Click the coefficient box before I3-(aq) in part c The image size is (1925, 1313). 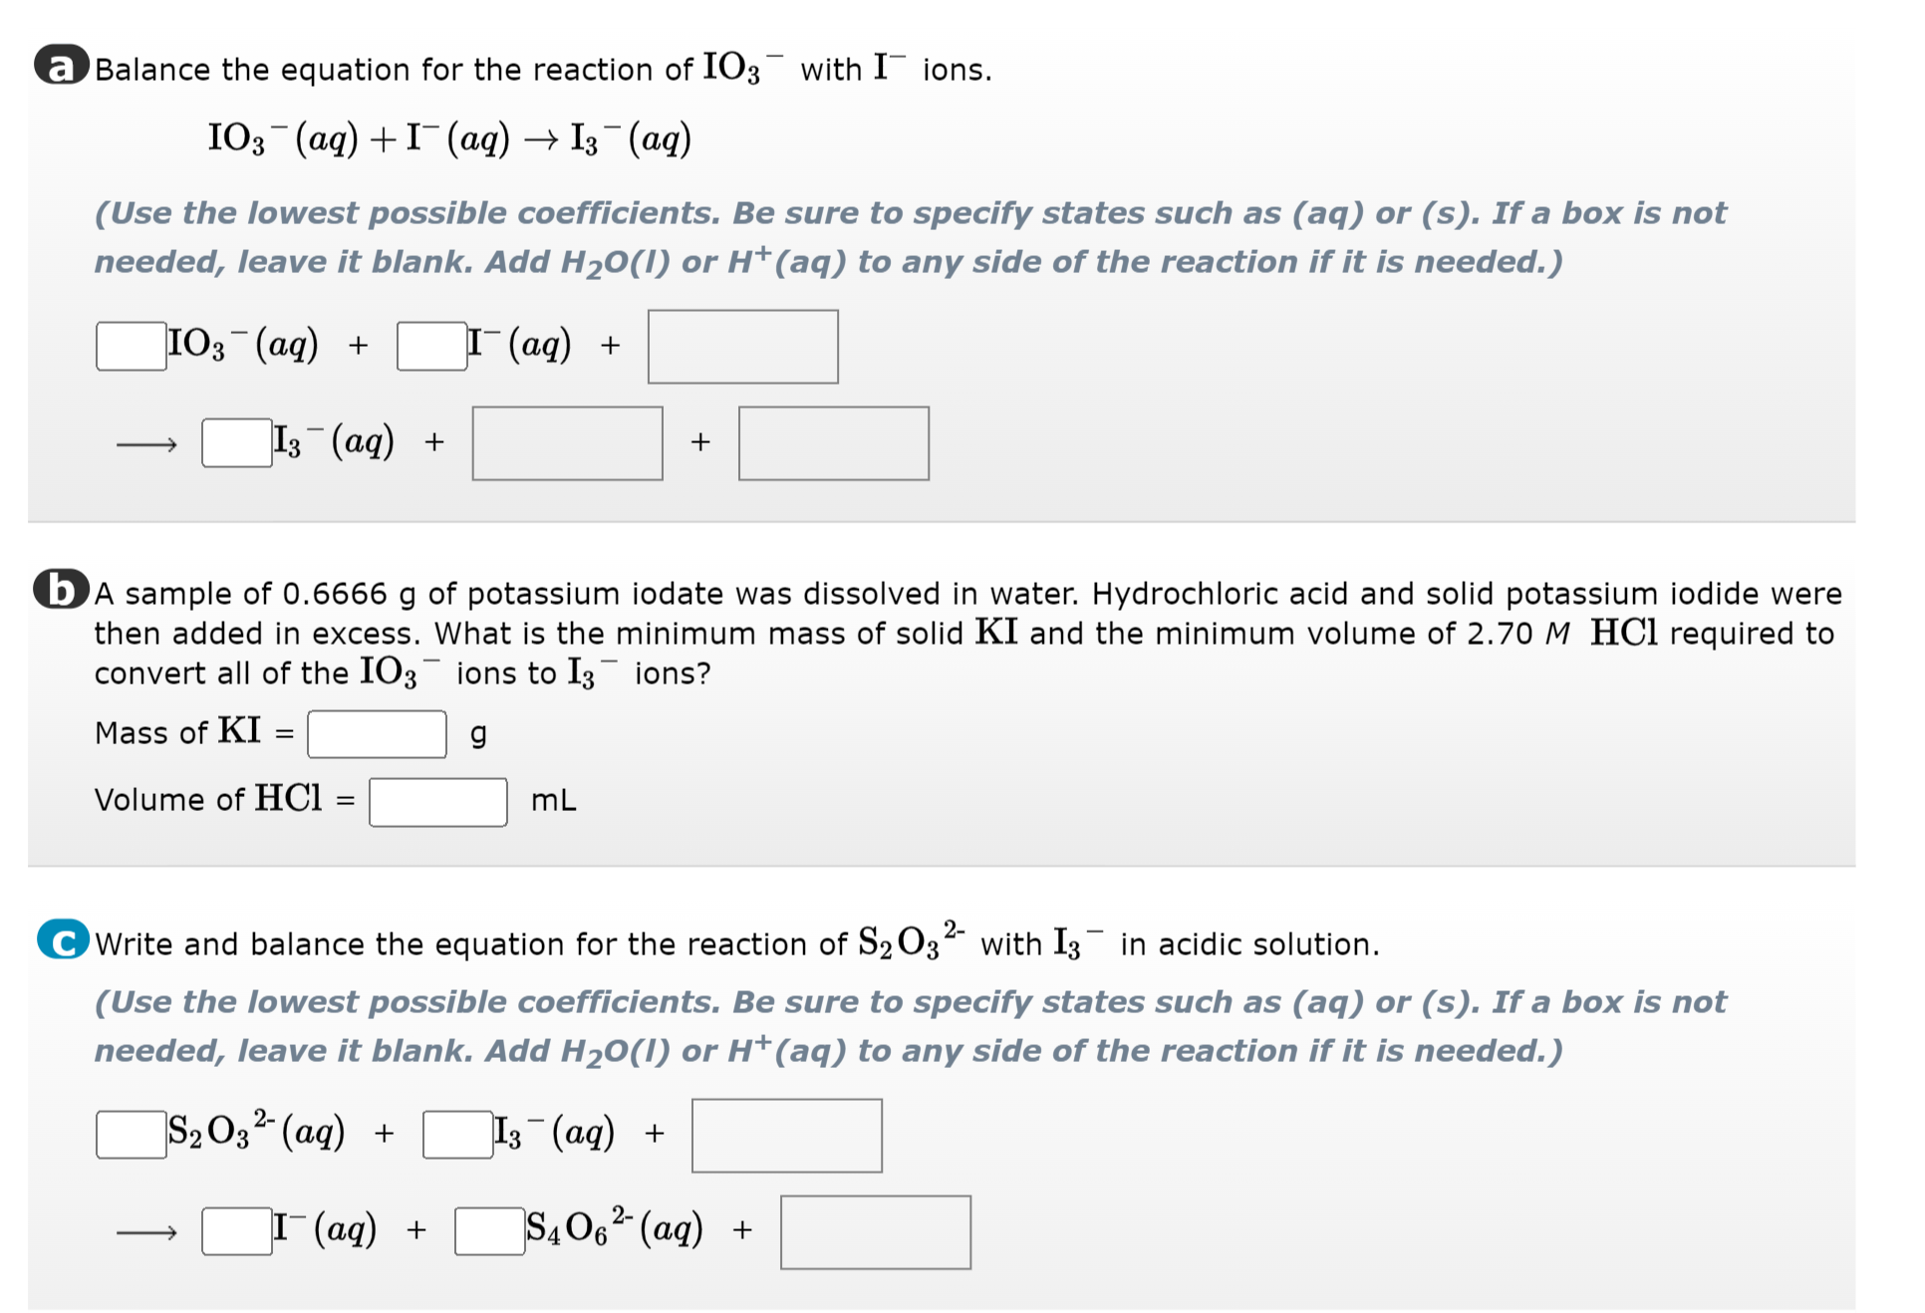(456, 1134)
